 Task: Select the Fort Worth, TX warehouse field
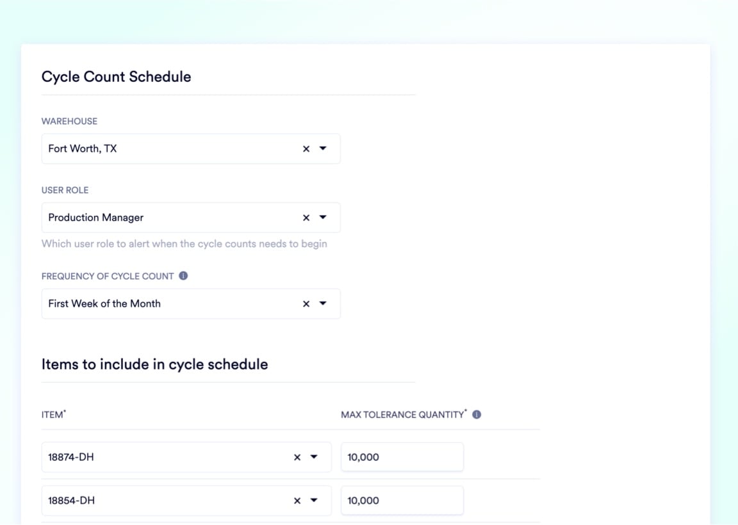click(191, 149)
